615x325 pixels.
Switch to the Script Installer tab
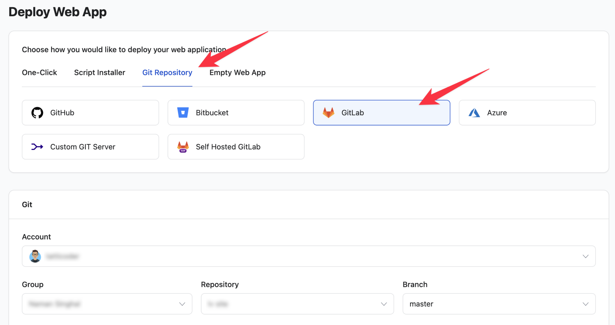[100, 73]
